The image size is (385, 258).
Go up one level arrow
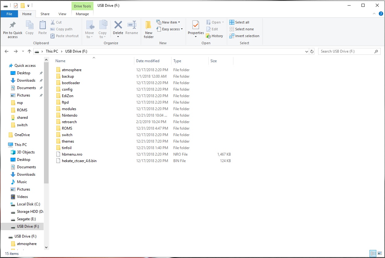pos(29,51)
